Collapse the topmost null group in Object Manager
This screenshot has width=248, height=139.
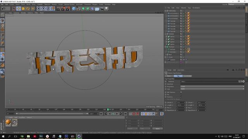point(165,11)
